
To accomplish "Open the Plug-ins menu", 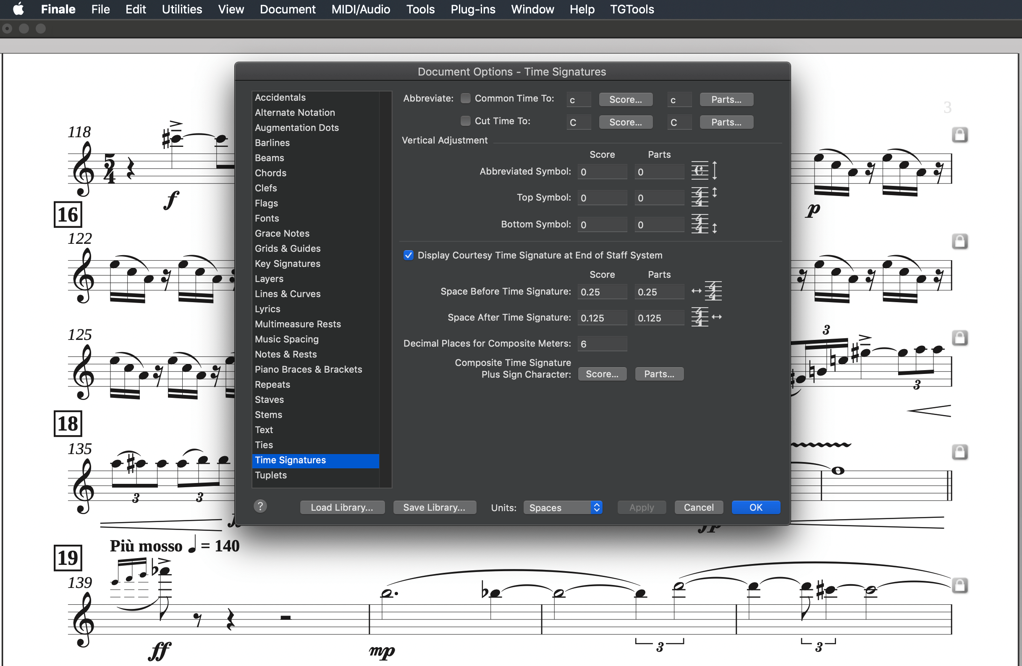I will tap(472, 9).
